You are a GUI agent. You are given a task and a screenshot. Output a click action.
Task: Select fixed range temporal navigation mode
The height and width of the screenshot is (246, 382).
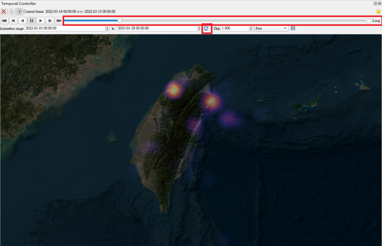click(12, 12)
